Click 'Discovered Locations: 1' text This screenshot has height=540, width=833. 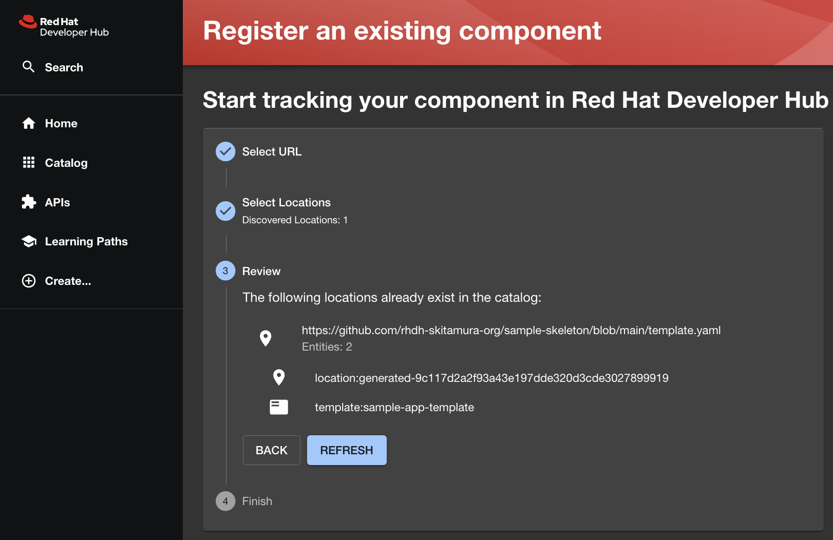[295, 220]
